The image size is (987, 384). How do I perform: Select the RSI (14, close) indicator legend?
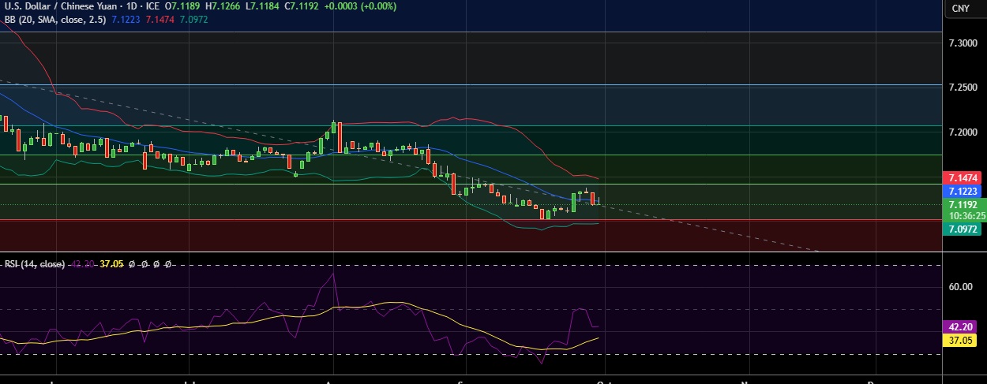pyautogui.click(x=36, y=264)
